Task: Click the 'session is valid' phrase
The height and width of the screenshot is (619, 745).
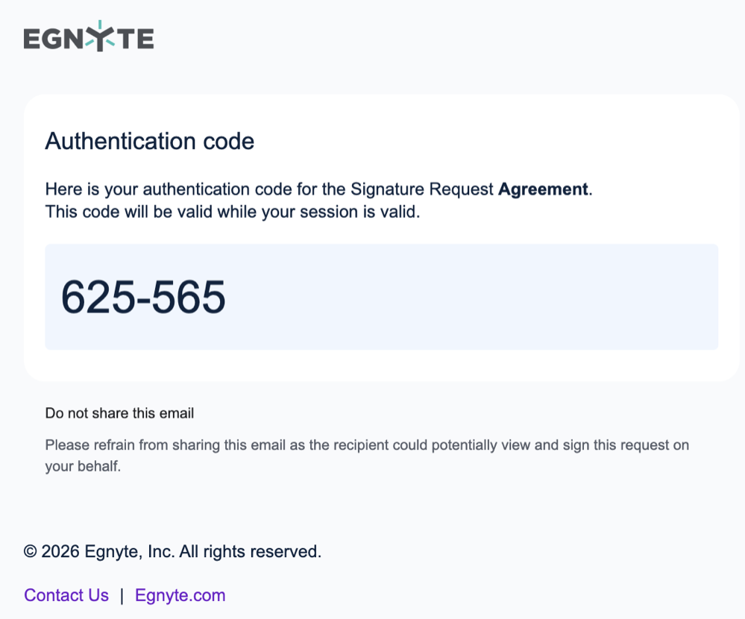Action: click(x=359, y=212)
